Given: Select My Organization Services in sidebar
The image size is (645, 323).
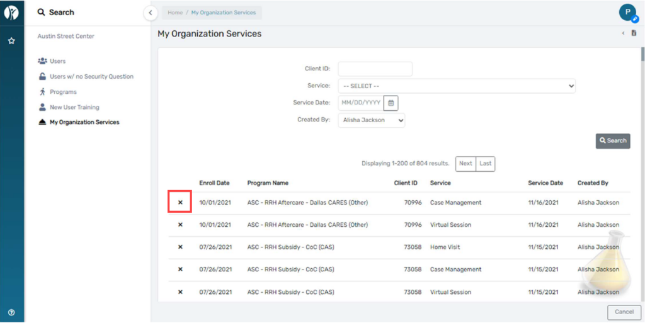Looking at the screenshot, I should point(84,122).
